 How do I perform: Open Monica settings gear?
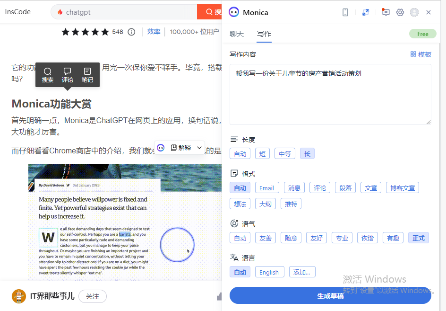click(x=400, y=12)
